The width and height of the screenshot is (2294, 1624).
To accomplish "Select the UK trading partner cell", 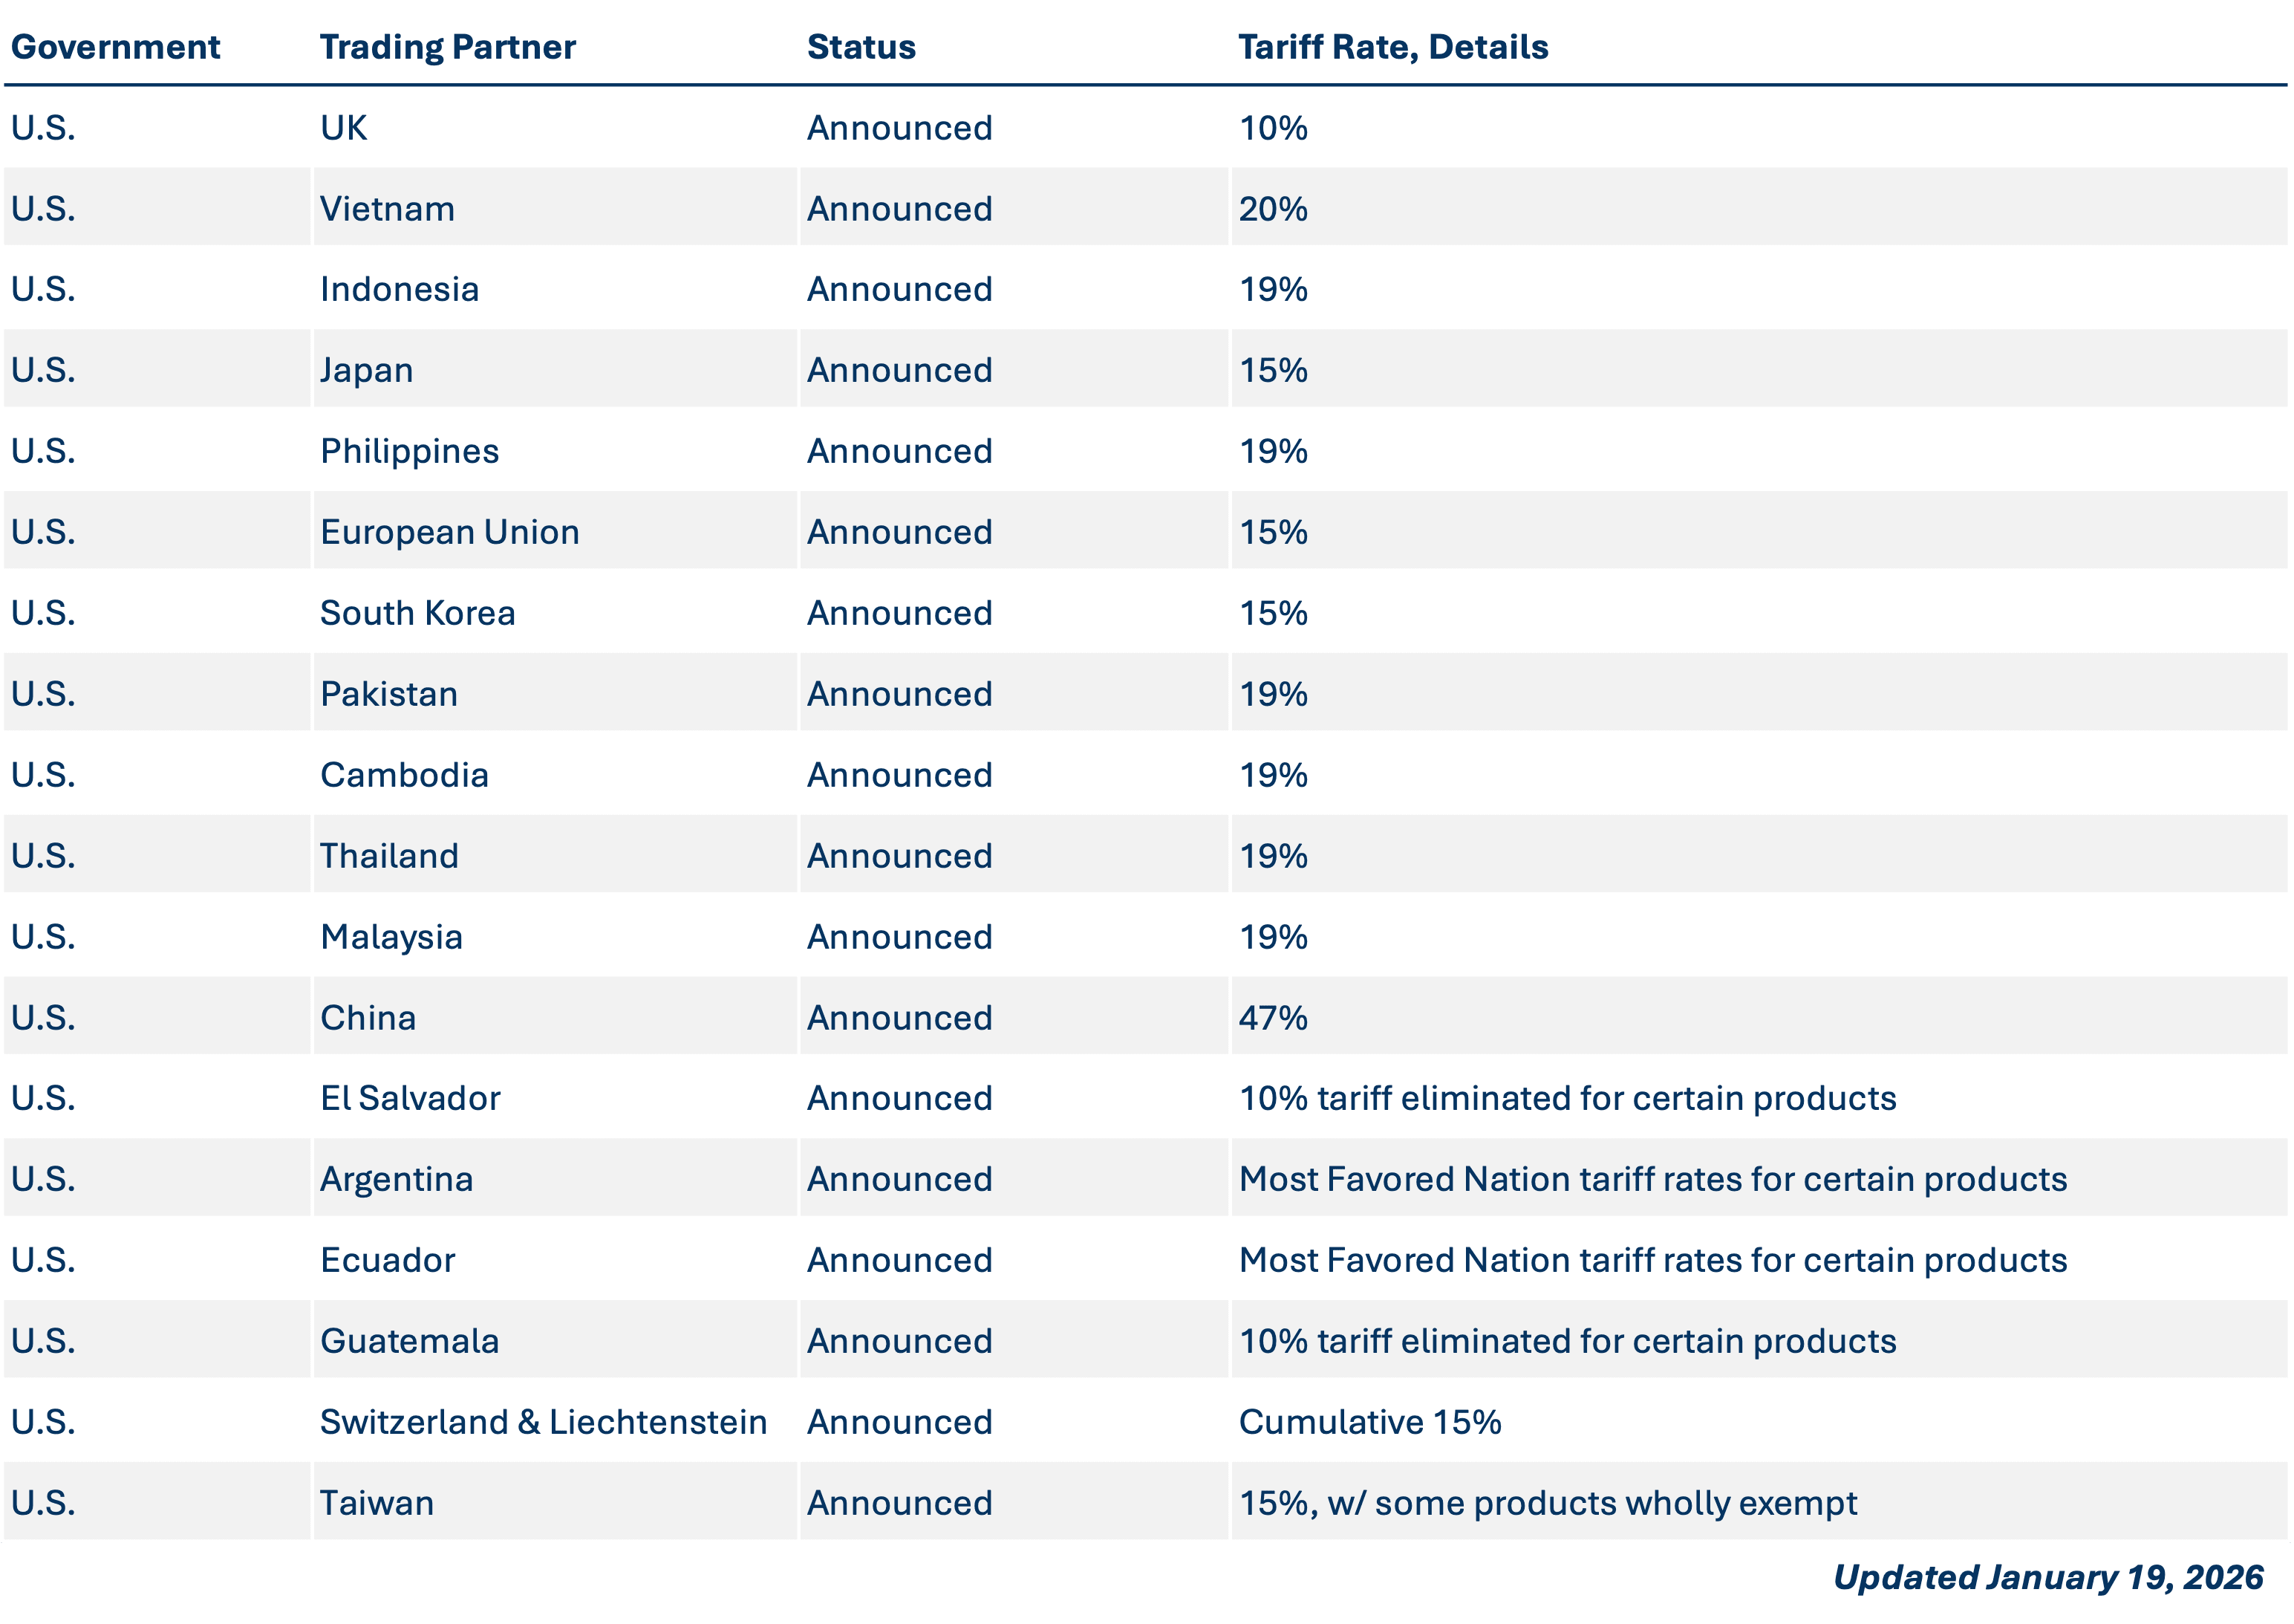I will [x=344, y=128].
